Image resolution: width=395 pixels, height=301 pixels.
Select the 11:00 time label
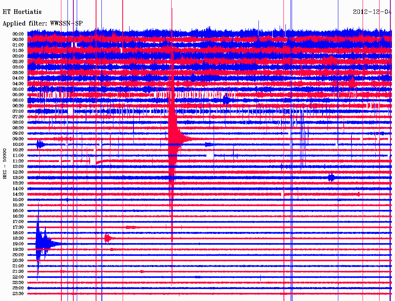pos(18,156)
